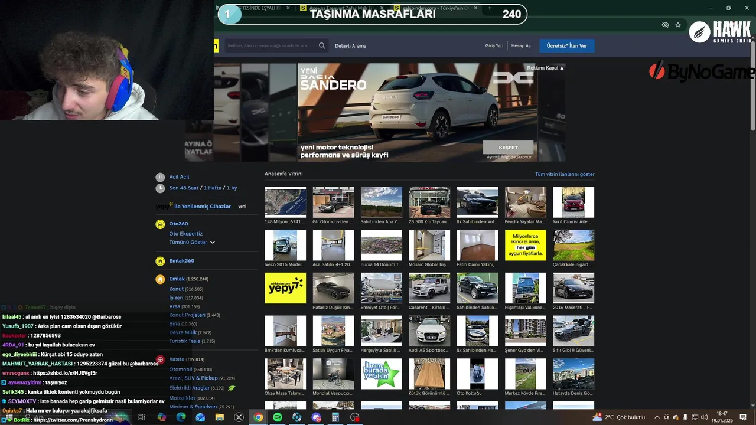Expand the Tümünü Göster chevron
The image size is (756, 425).
tap(213, 243)
